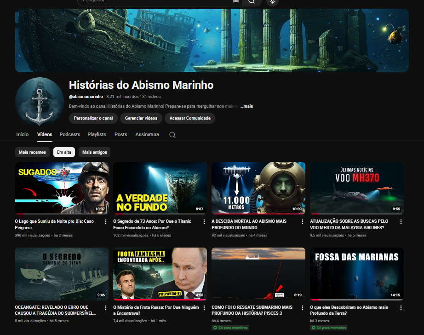424x335 pixels.
Task: Open title O Segredo de 73 Anos
Action: pyautogui.click(x=152, y=225)
